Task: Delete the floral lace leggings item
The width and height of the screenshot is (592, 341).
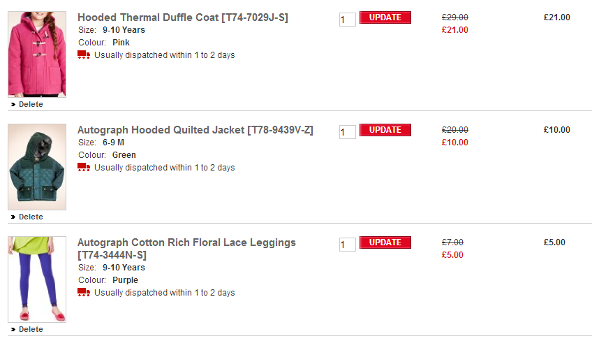Action: (x=30, y=329)
